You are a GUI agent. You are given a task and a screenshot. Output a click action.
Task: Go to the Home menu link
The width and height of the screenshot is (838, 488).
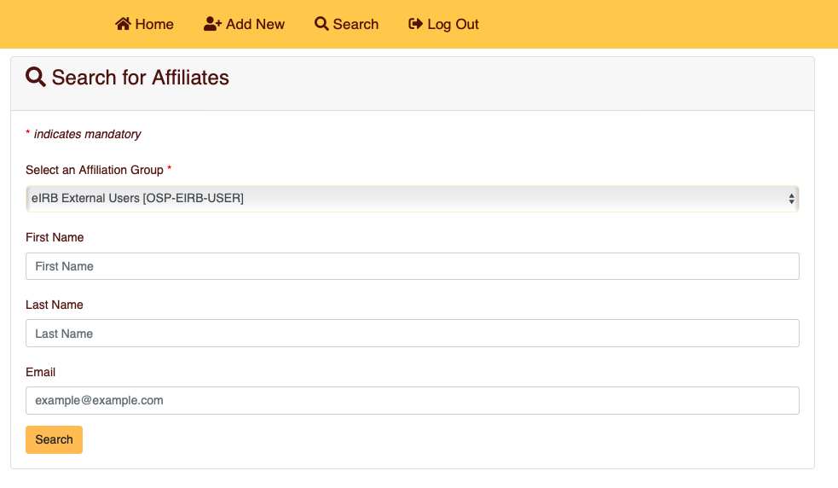[x=154, y=24]
